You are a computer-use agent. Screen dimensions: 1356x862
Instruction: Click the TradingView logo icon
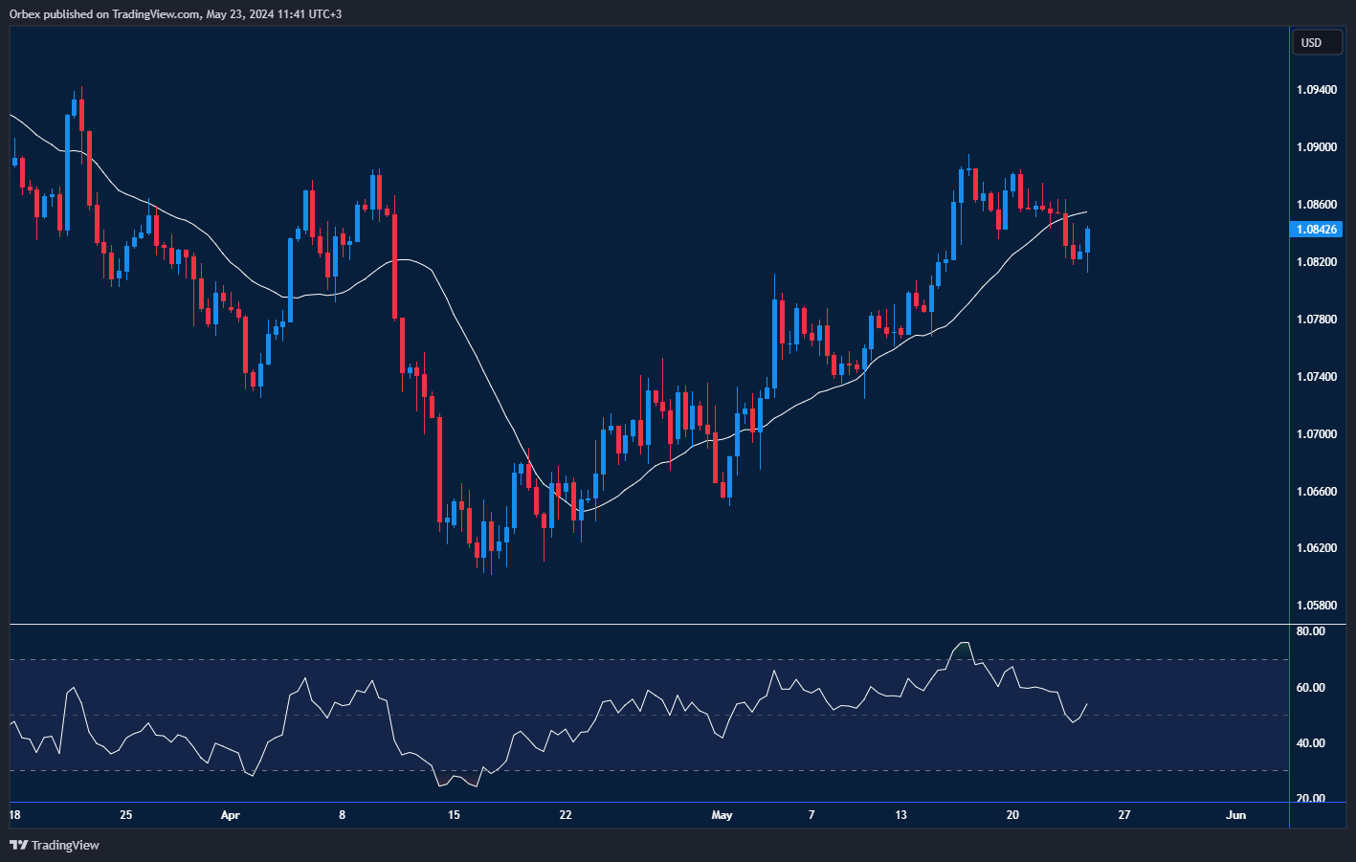point(18,845)
